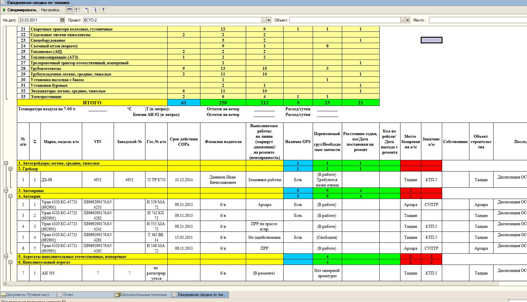Switch to Документы Путевой лист tab
527x302 pixels.
[x=28, y=295]
